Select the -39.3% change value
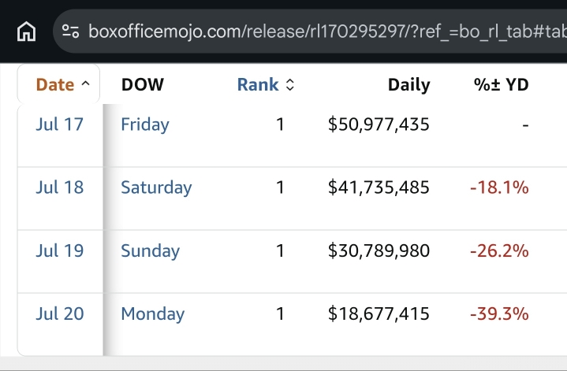 (499, 313)
